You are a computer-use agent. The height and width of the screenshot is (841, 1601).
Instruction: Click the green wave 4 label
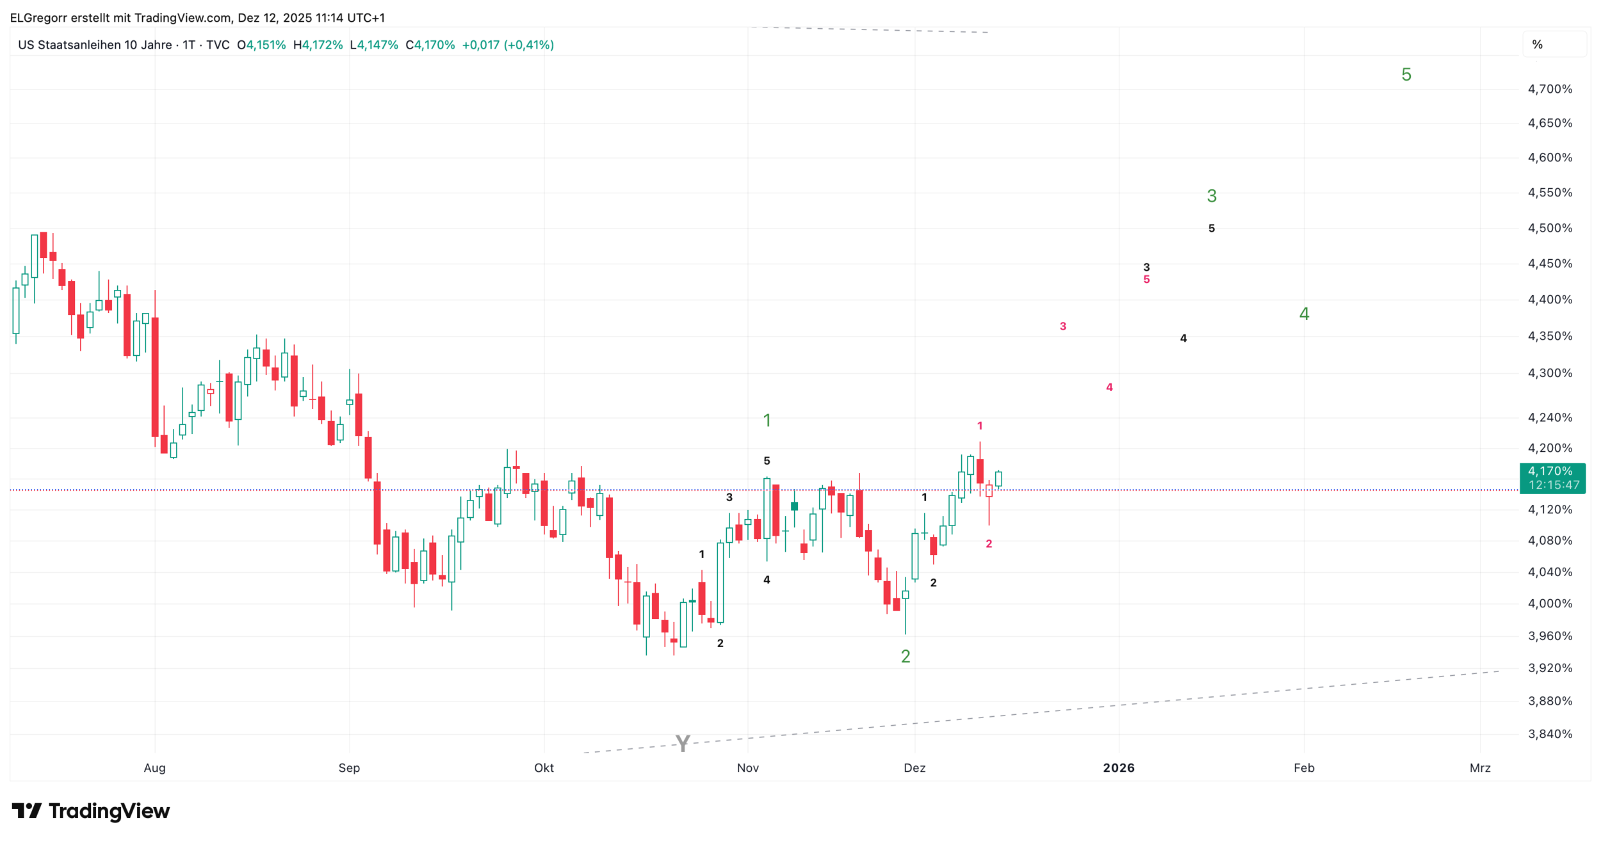coord(1304,314)
